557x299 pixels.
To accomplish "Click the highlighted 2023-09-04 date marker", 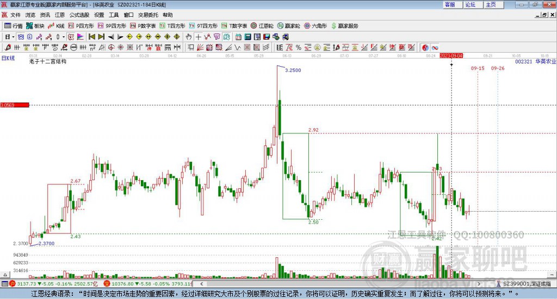I will pyautogui.click(x=451, y=55).
